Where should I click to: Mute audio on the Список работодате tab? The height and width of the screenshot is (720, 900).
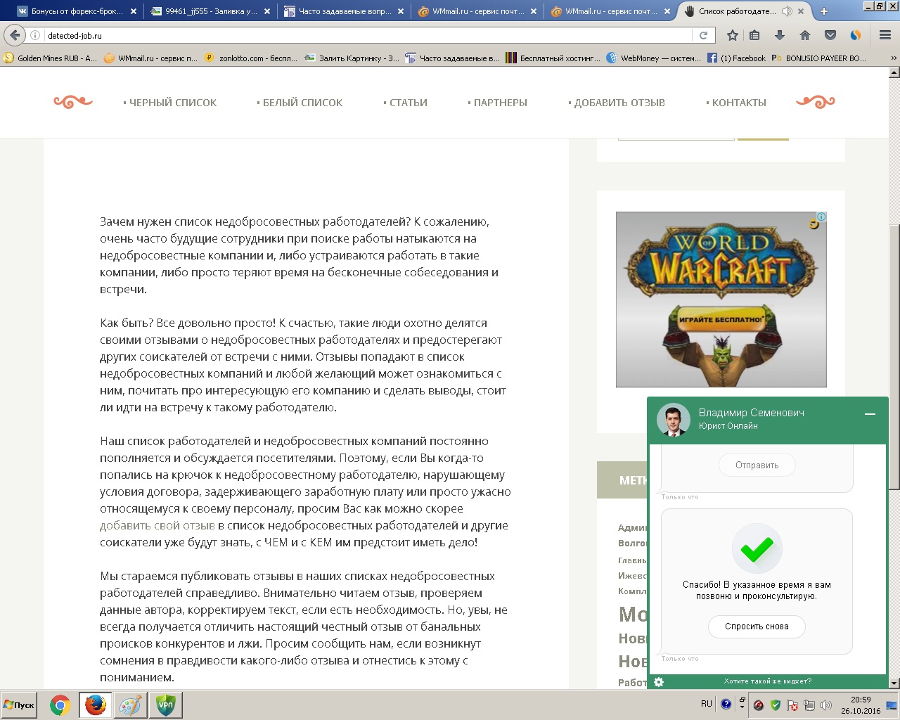(x=787, y=11)
